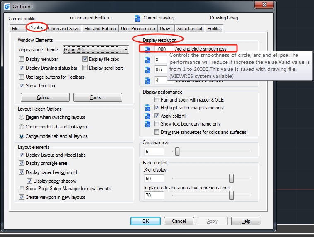Switch to the Open and Save tab
This screenshot has height=237, width=314.
[64, 29]
